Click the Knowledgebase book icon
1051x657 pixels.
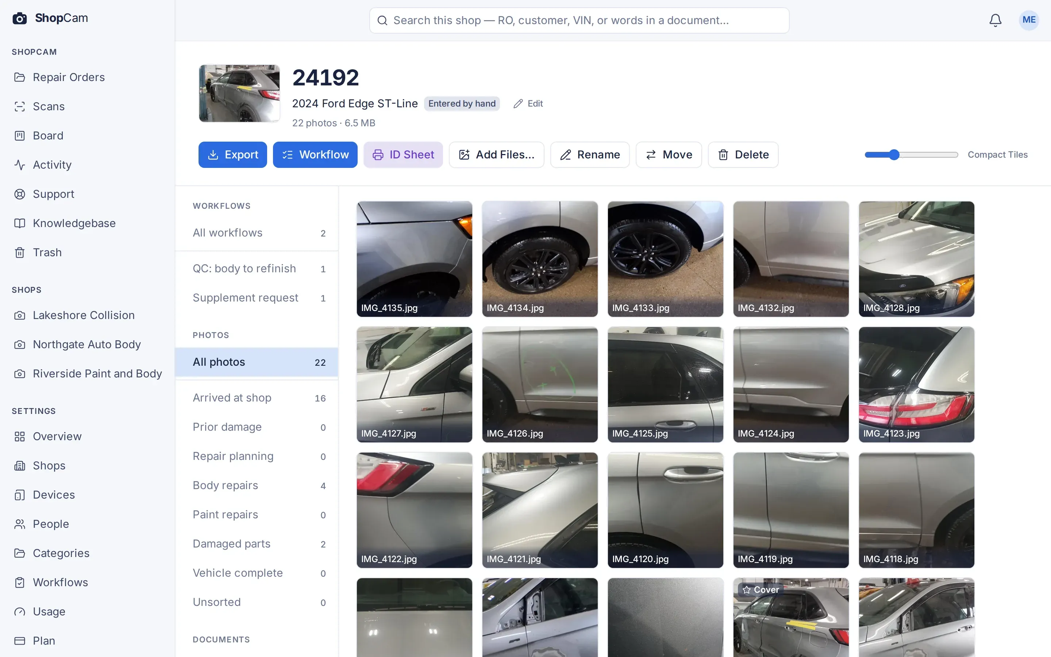[20, 223]
